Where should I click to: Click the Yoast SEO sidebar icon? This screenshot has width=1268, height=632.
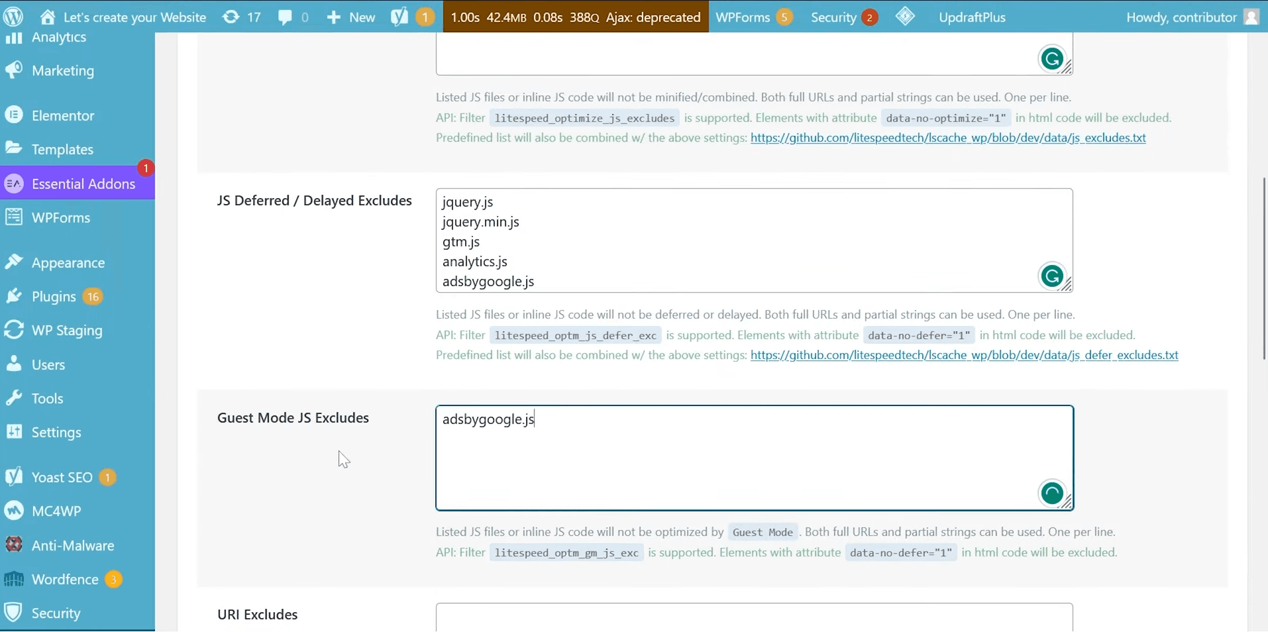tap(13, 477)
